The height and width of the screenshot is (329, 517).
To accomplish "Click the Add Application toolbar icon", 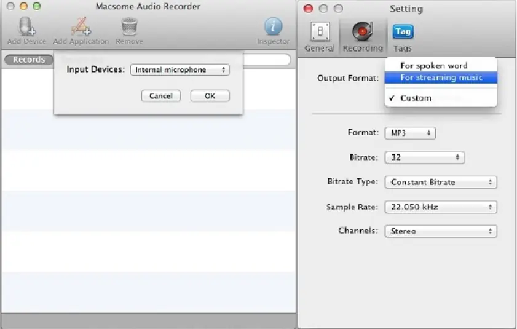I will tap(81, 26).
